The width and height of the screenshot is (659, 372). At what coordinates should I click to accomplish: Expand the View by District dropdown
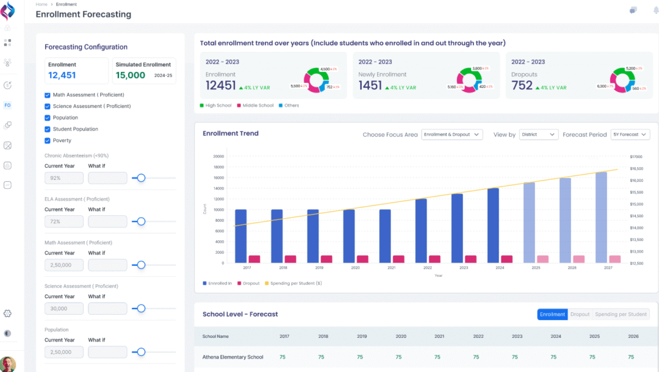(x=539, y=135)
